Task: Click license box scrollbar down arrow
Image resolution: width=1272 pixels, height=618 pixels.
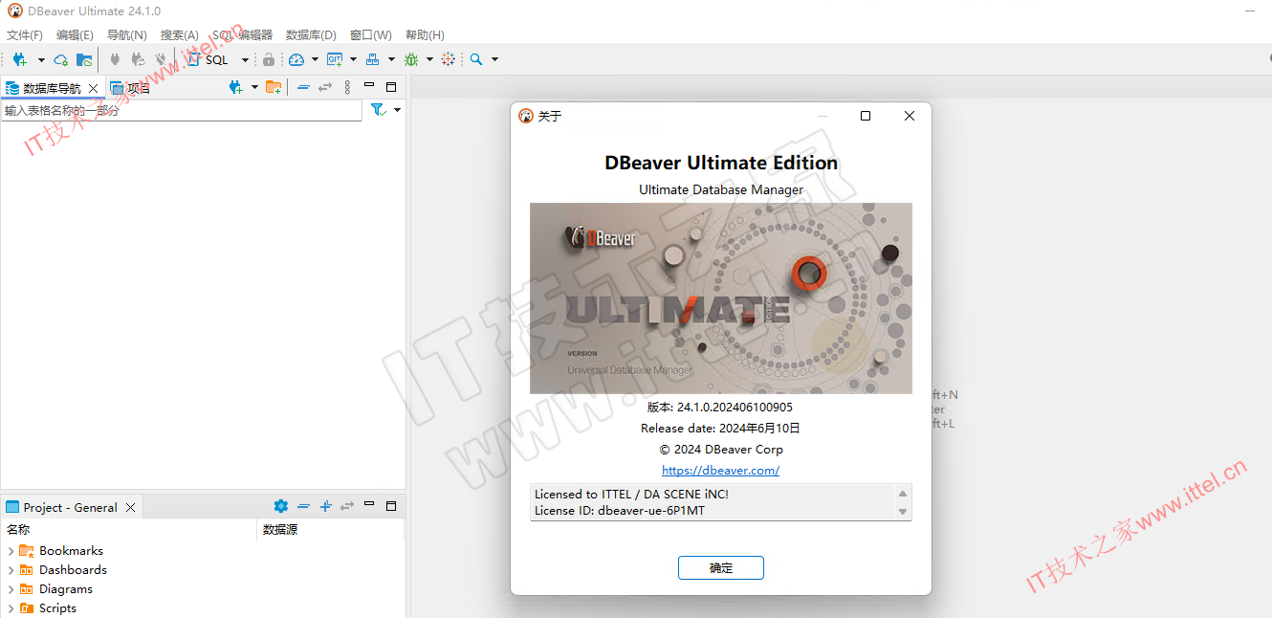Action: pyautogui.click(x=903, y=512)
